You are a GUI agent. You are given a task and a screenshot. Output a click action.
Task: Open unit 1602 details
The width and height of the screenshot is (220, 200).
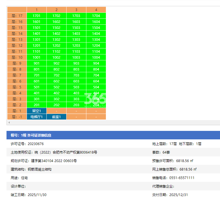point(56,22)
